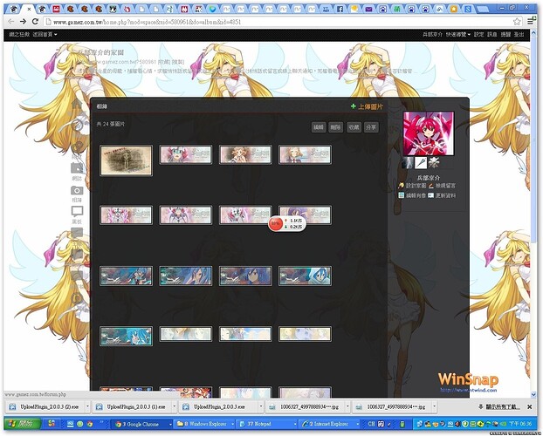The image size is (543, 436).
Task: Bookmark the page with the star icon
Action: (517, 22)
